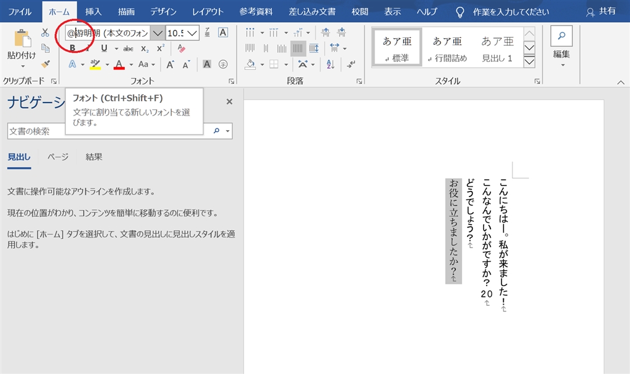Open the font name dropdown list
Image resolution: width=630 pixels, height=374 pixels.
157,33
